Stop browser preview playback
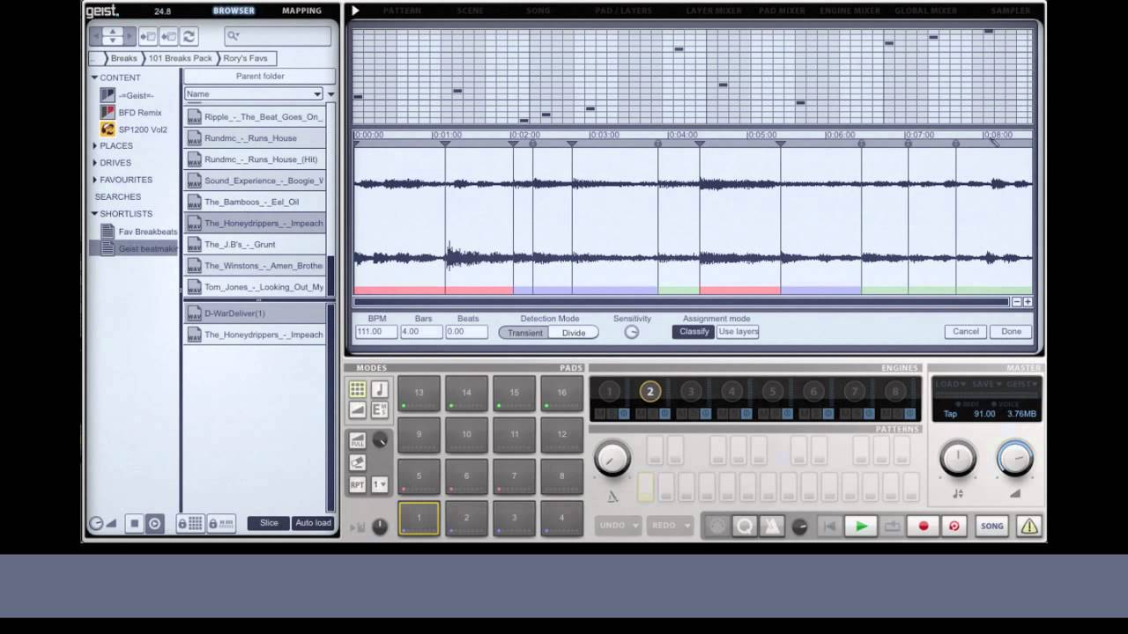The height and width of the screenshot is (634, 1128). [134, 523]
